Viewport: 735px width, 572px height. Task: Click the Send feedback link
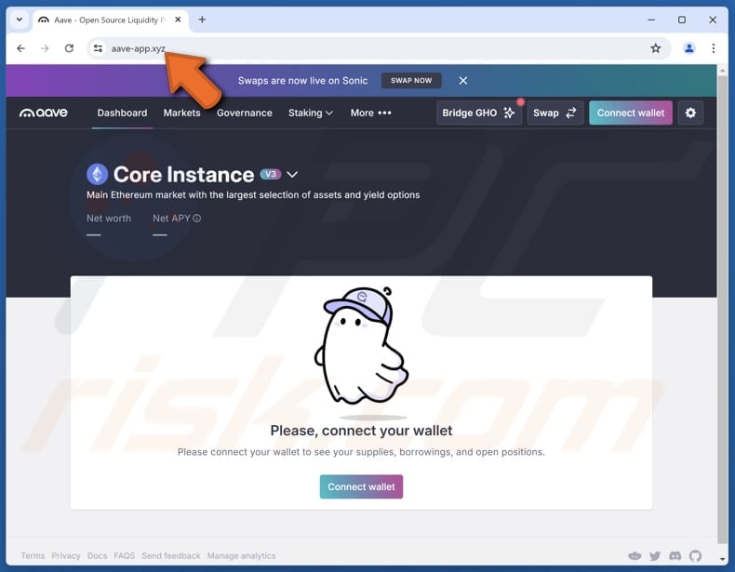point(171,556)
